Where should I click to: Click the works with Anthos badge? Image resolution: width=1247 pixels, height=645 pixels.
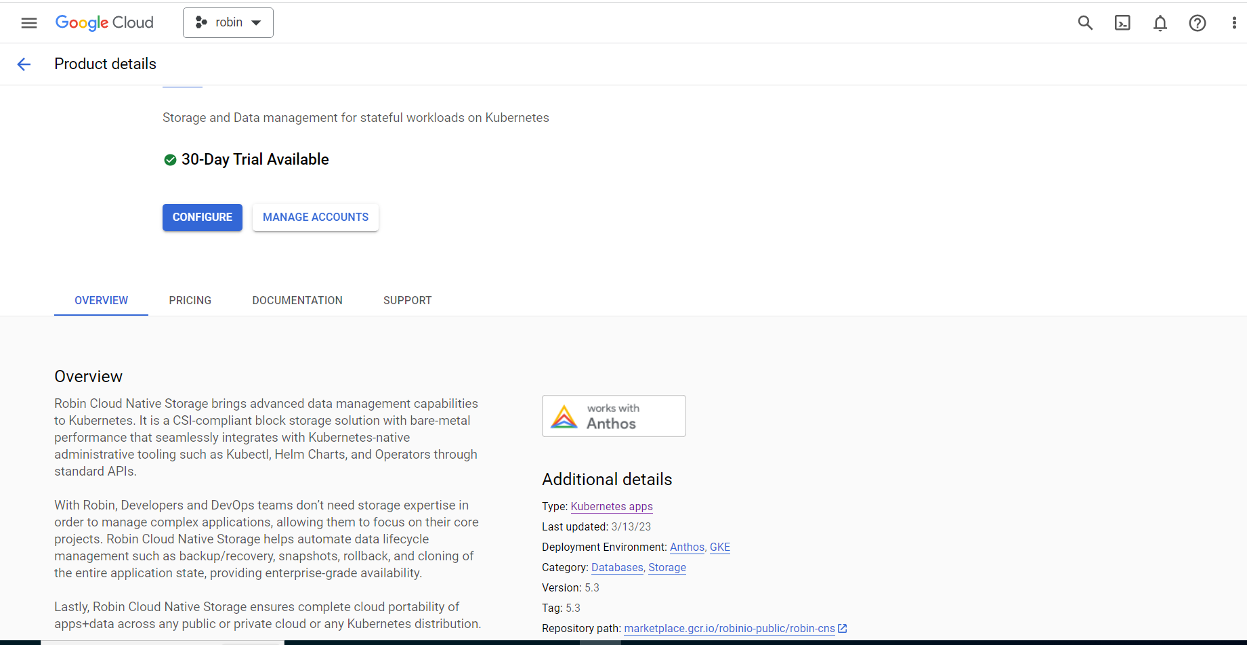click(614, 415)
